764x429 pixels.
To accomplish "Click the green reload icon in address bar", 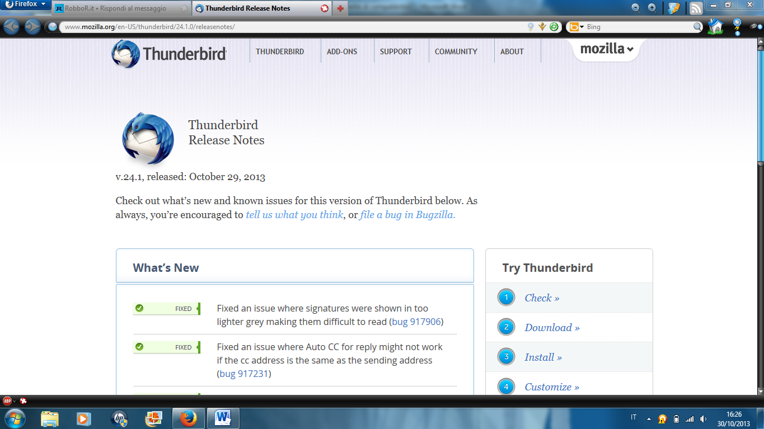I will click(x=554, y=27).
